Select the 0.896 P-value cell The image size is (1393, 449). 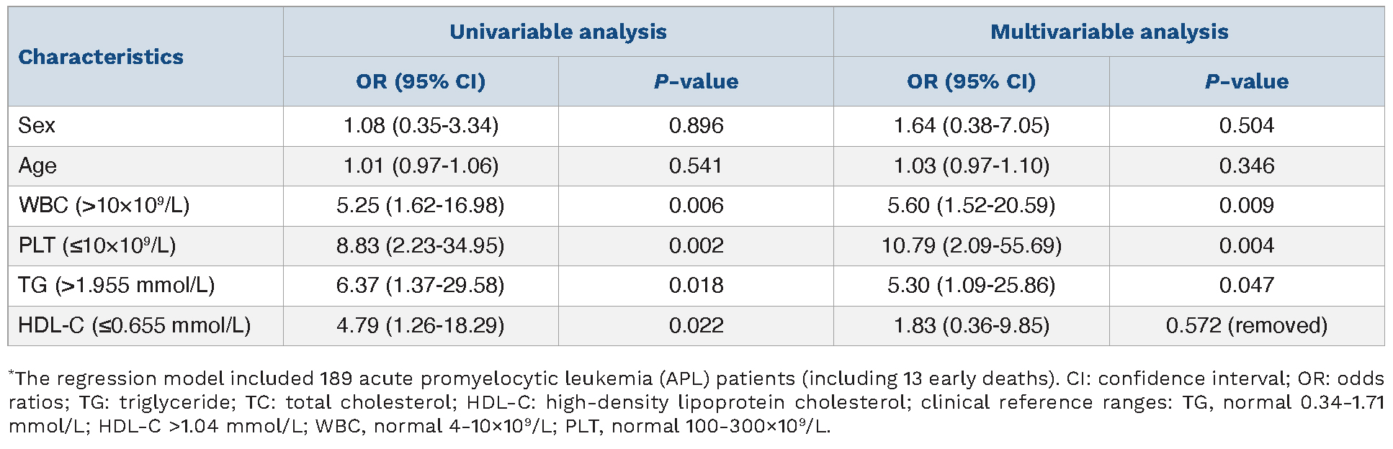696,126
